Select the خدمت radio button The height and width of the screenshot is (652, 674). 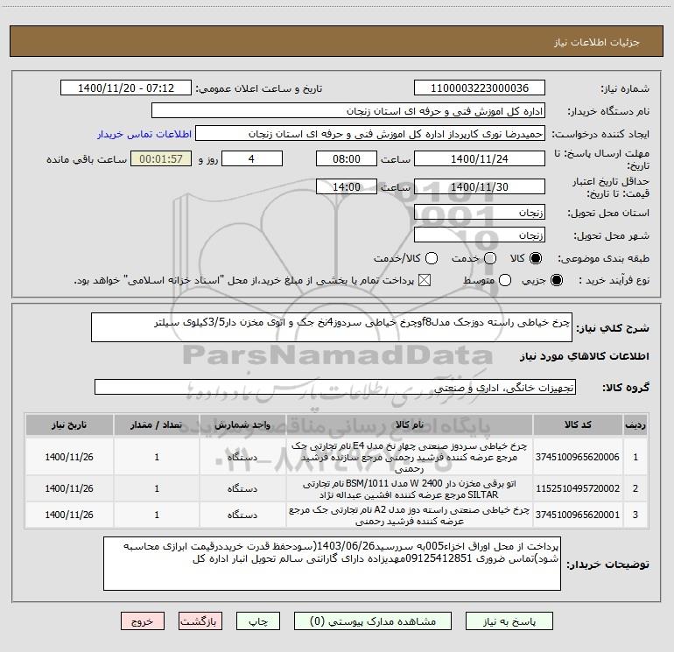(x=490, y=258)
